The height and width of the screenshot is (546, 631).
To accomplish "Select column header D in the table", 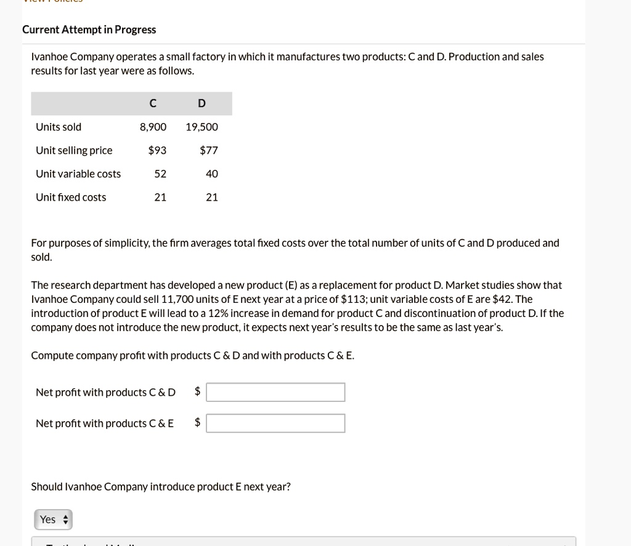I will pos(202,103).
